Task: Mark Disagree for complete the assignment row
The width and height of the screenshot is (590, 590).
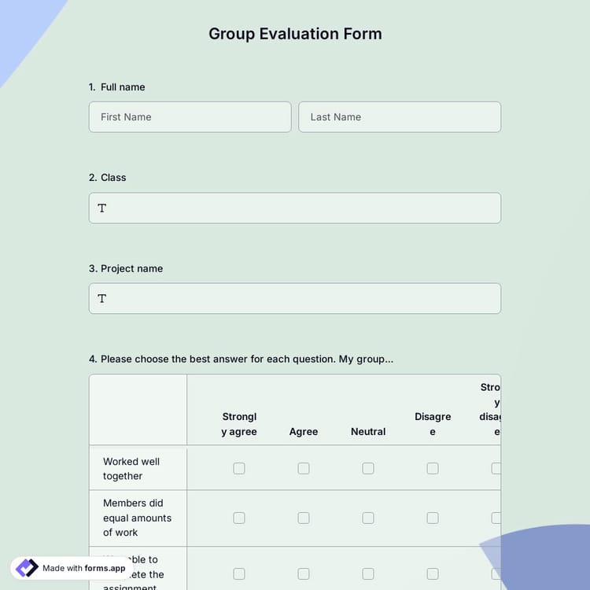Action: (x=433, y=573)
